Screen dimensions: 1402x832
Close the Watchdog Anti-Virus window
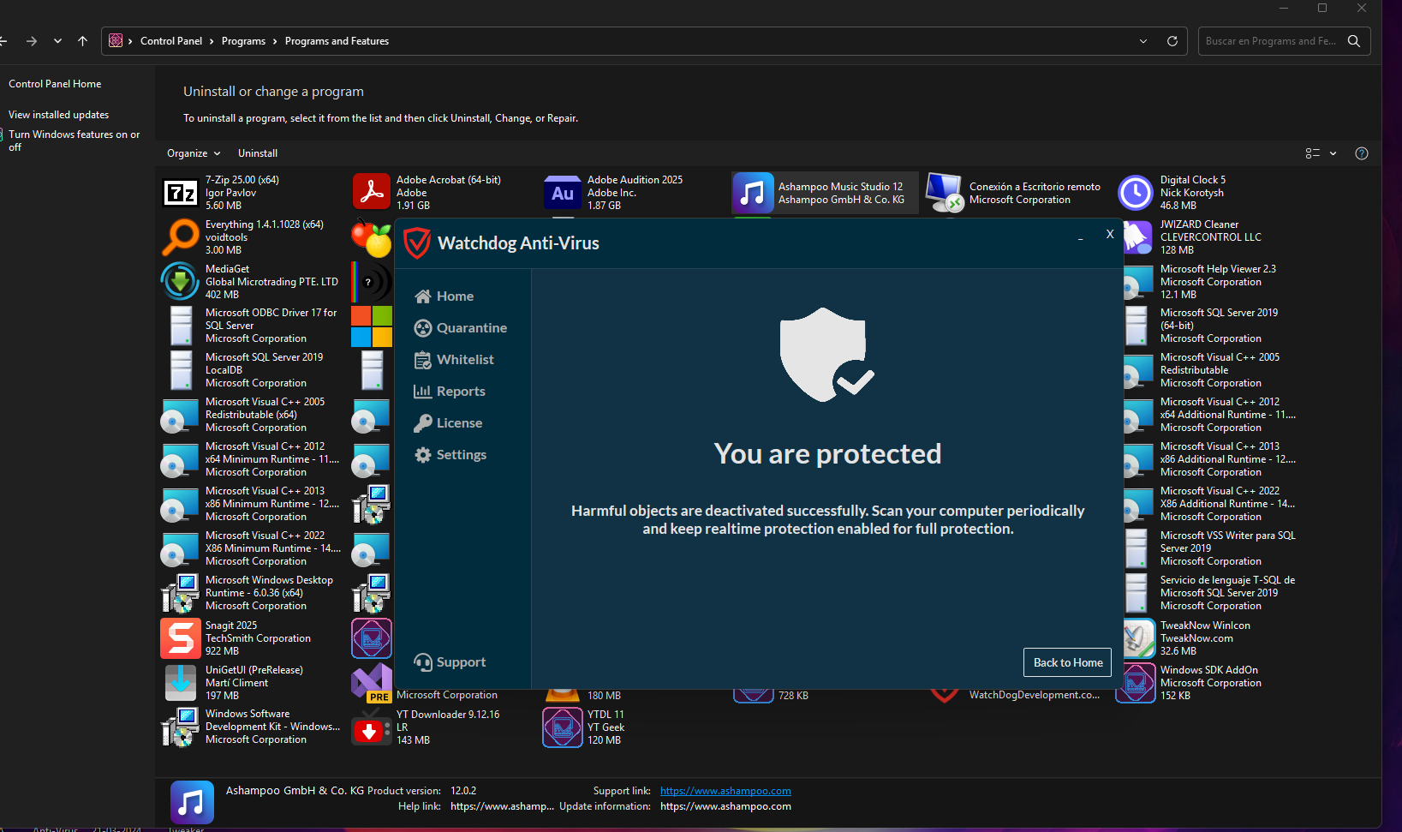1110,234
